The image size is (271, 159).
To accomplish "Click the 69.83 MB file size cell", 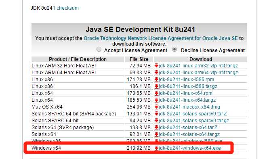I will (140, 73).
